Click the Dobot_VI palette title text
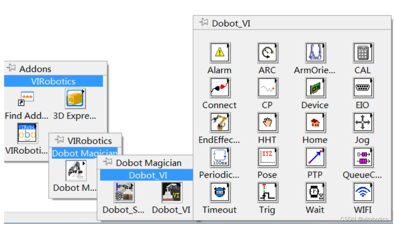 point(231,23)
